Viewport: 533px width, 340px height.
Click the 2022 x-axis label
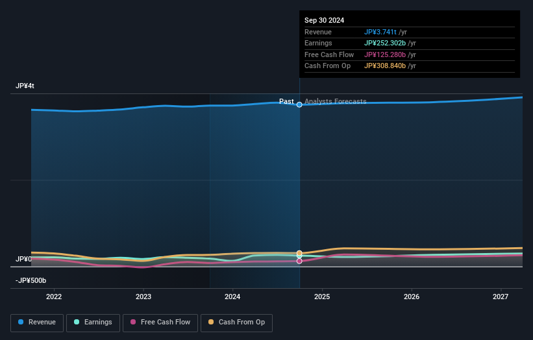[x=54, y=297]
